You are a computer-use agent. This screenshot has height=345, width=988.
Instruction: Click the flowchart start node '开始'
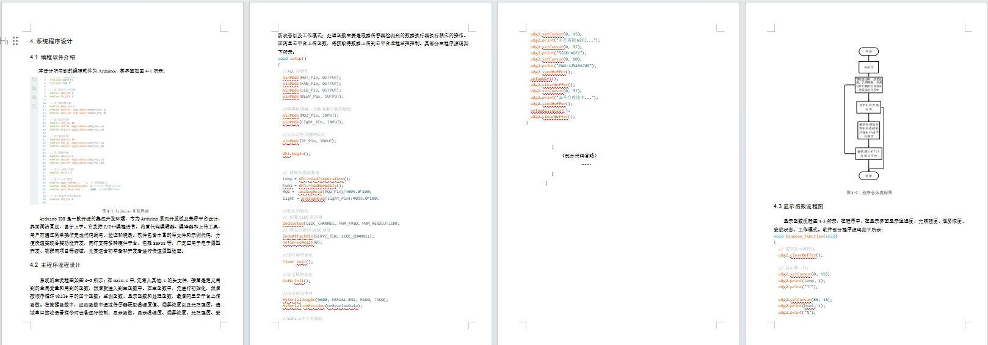(x=868, y=51)
